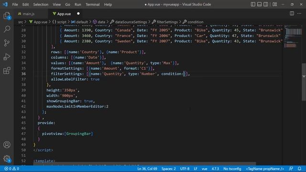The width and height of the screenshot is (306, 172).
Task: Open the Edit menu
Action: [x=25, y=4]
